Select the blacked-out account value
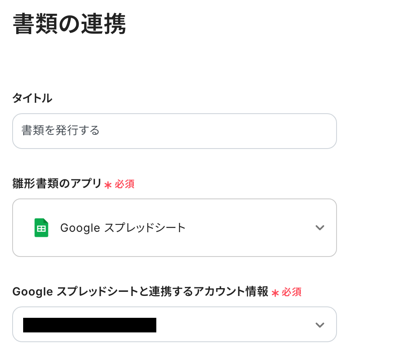This screenshot has width=393, height=345. [x=90, y=325]
